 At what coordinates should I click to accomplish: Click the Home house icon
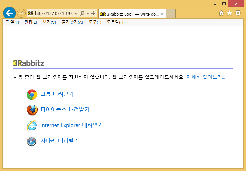221,13
